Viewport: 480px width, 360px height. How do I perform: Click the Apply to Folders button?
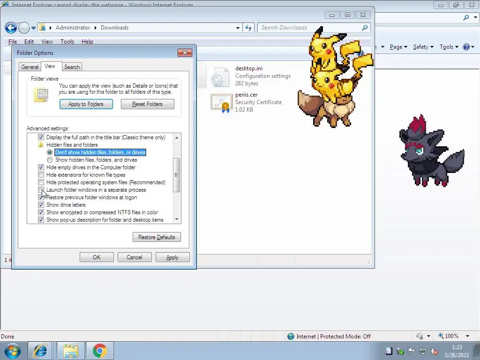point(86,104)
